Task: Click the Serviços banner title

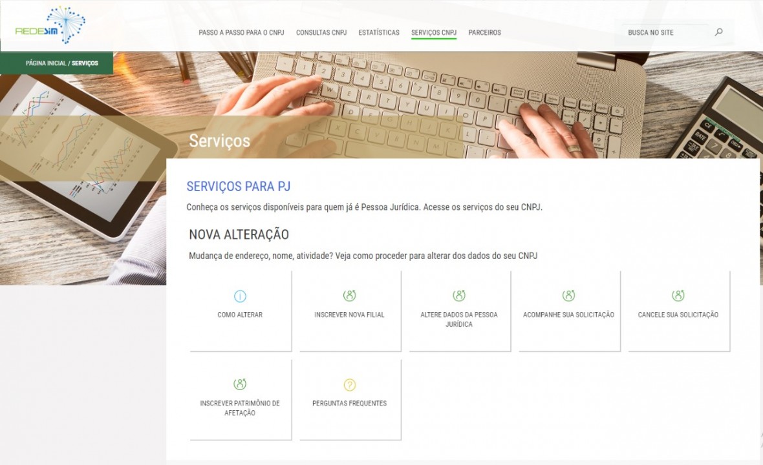Action: point(219,141)
